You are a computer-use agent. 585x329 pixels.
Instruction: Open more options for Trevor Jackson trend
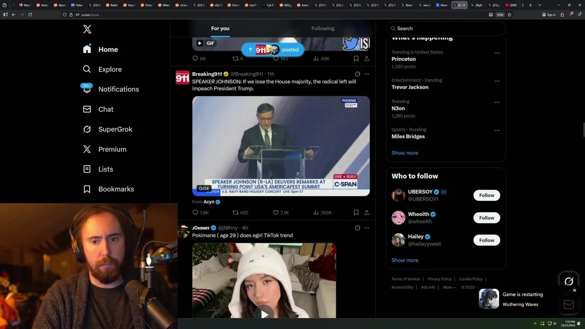497,81
